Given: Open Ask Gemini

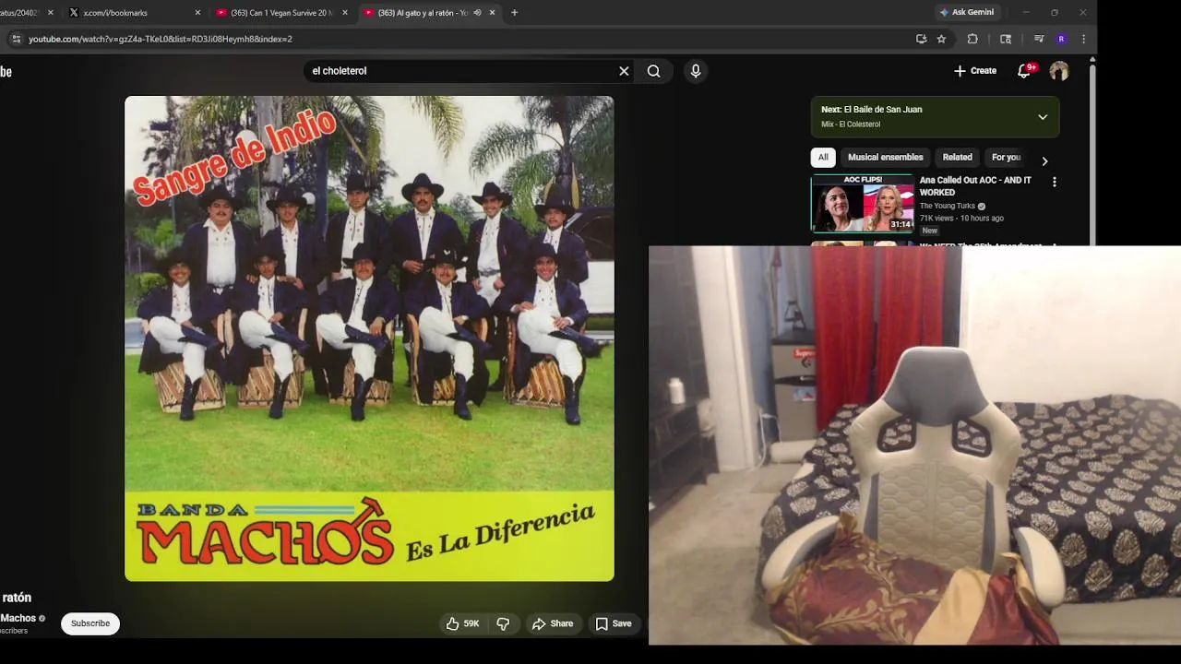Looking at the screenshot, I should click(966, 13).
